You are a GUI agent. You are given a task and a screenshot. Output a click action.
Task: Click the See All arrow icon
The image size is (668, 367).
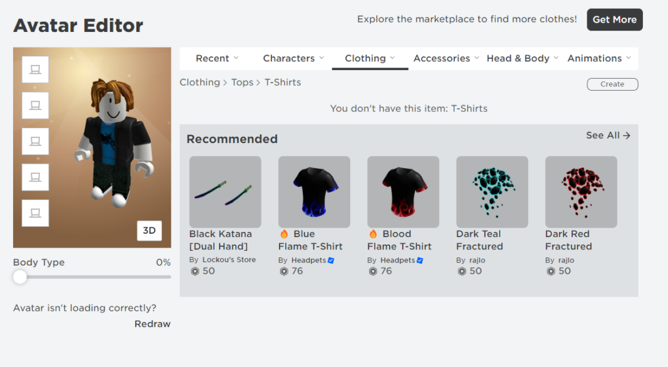626,135
